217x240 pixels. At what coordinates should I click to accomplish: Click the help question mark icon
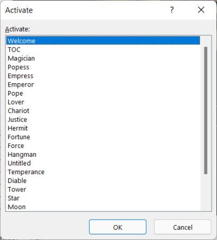(x=172, y=10)
